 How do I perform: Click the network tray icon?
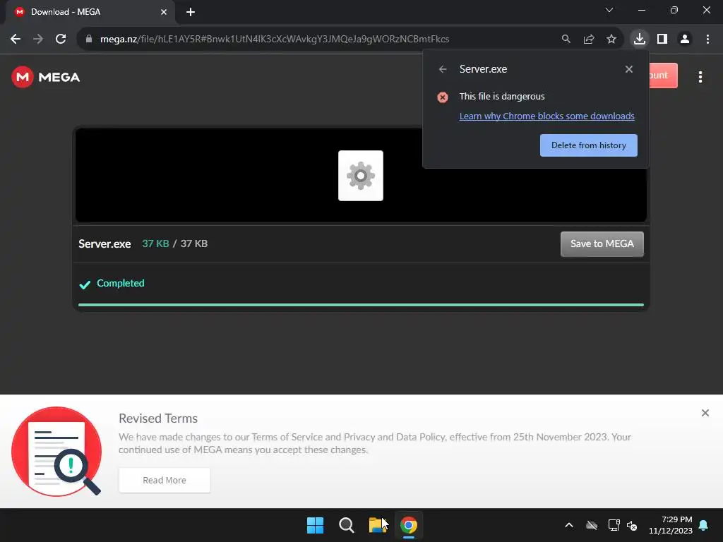tap(614, 525)
